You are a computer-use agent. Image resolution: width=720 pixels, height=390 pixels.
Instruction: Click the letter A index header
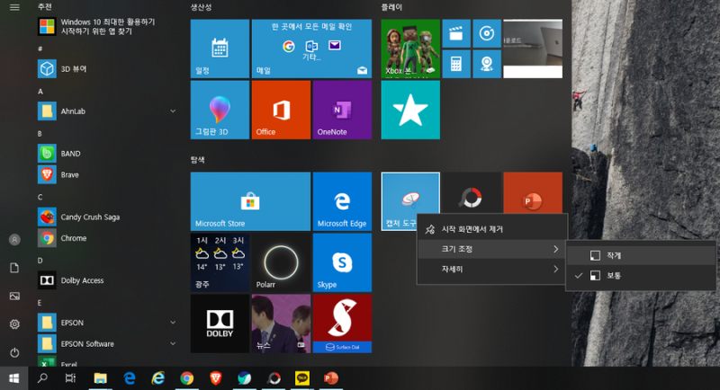40,92
